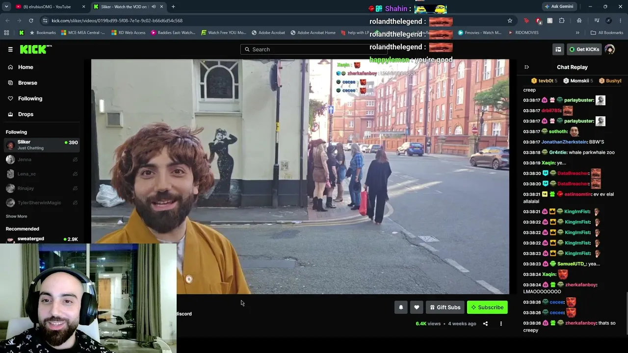
Task: Open the Kick profile avatar menu
Action: 610,49
